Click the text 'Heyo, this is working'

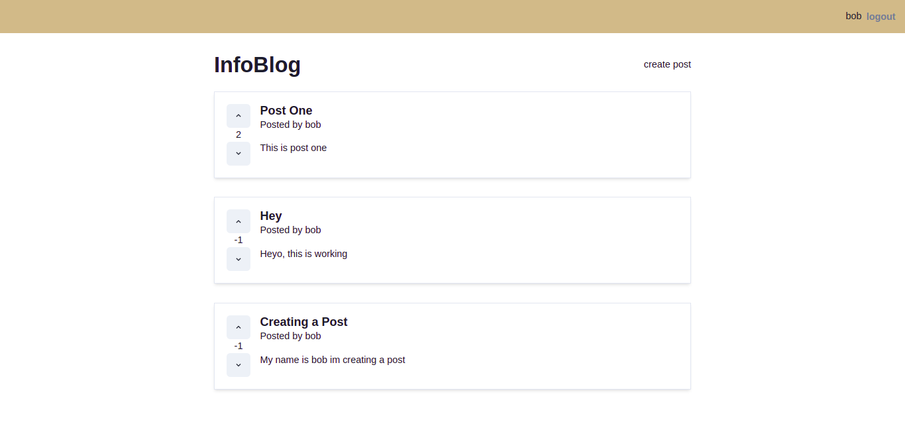point(303,254)
